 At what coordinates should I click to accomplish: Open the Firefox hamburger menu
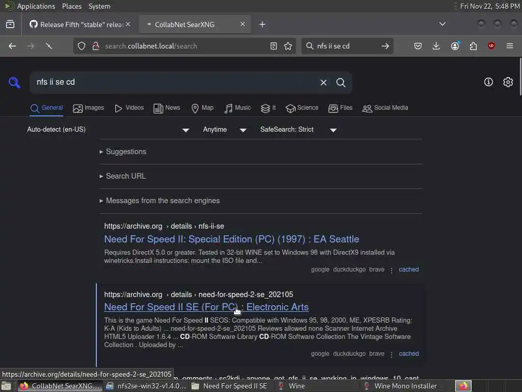point(510,46)
